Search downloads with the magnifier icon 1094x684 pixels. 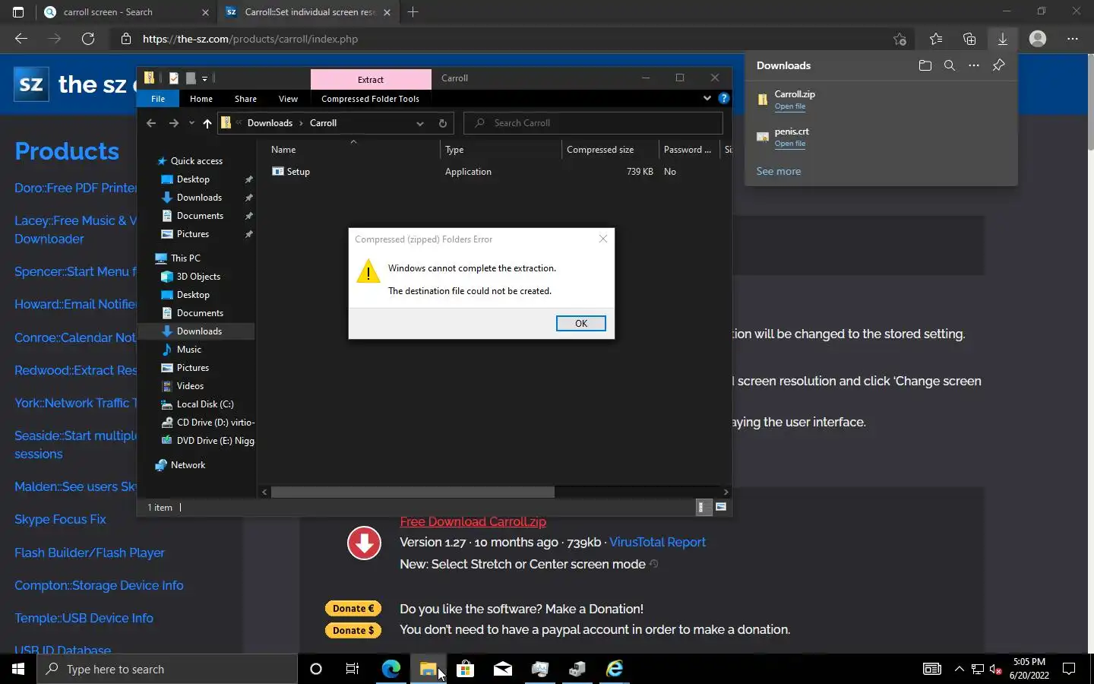tap(949, 65)
